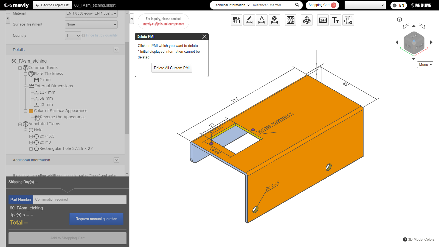Open the Material dropdown
The width and height of the screenshot is (439, 247).
(x=91, y=13)
